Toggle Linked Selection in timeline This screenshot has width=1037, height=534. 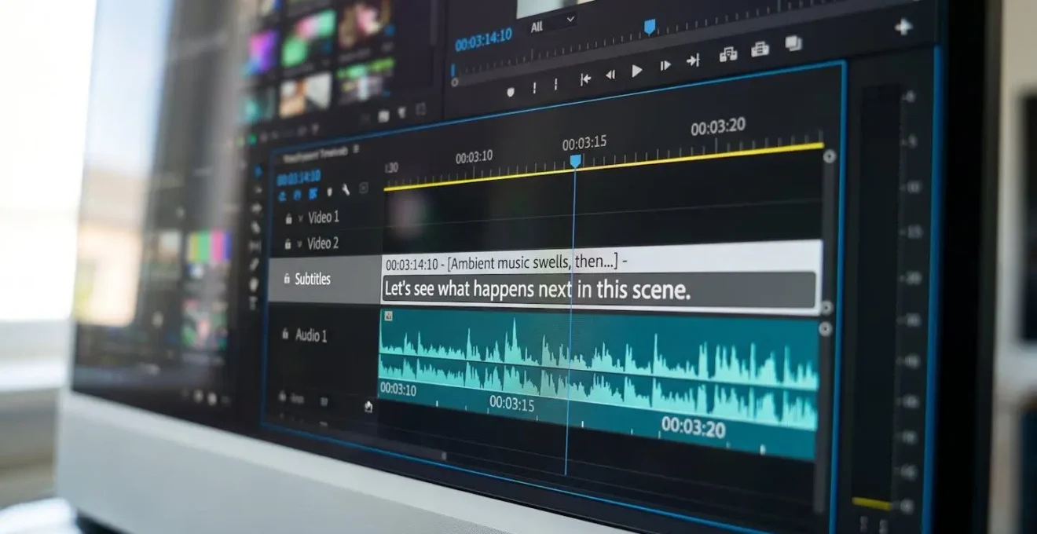[x=313, y=193]
